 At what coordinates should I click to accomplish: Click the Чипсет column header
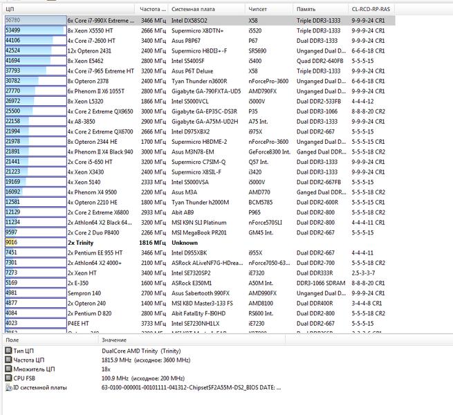[269, 9]
